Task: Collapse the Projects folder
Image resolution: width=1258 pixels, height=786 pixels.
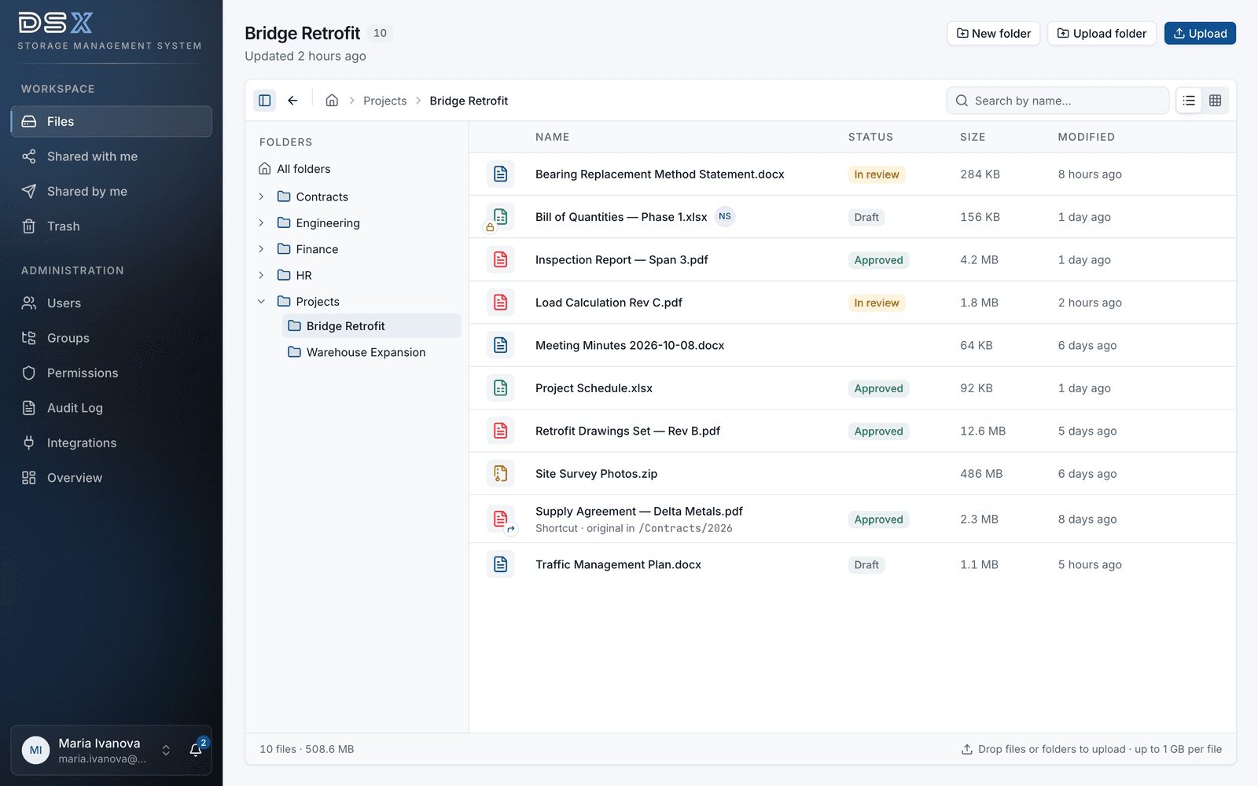Action: (x=262, y=302)
